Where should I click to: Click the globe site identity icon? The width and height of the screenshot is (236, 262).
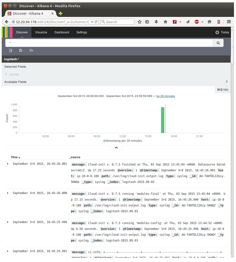click(13, 22)
